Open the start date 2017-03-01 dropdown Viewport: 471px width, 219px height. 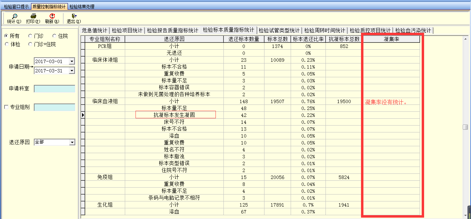coord(72,61)
